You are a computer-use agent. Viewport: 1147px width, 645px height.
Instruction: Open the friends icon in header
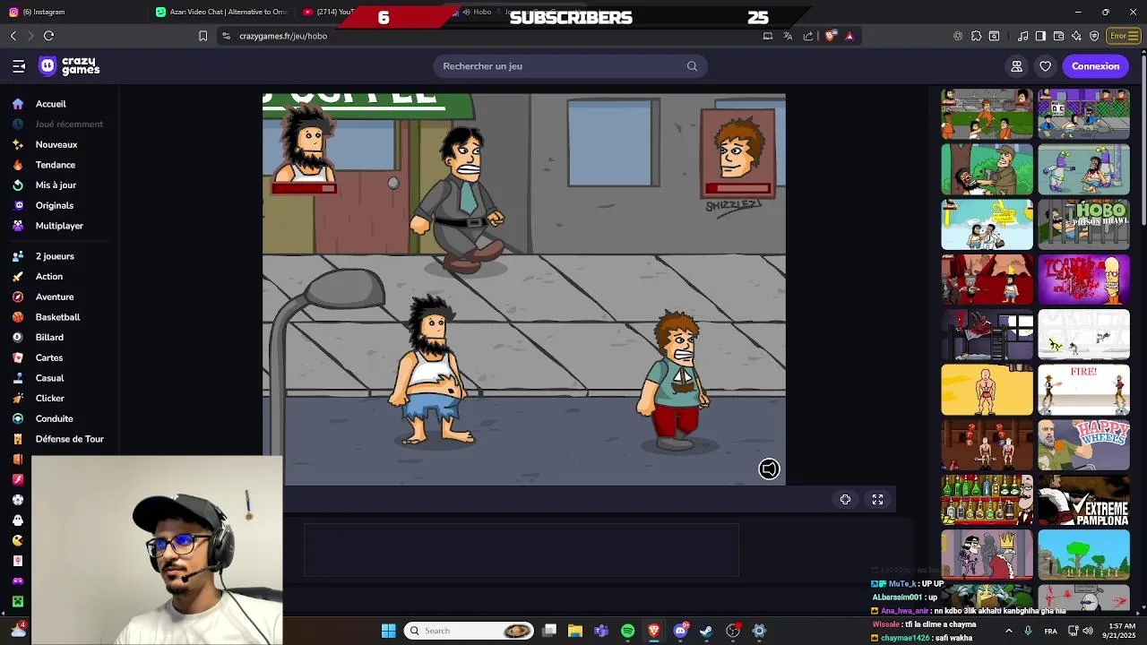coord(1016,66)
